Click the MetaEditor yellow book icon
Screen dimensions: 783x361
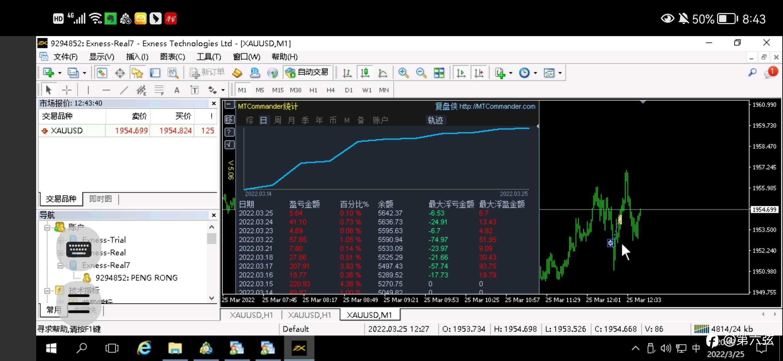tap(237, 73)
